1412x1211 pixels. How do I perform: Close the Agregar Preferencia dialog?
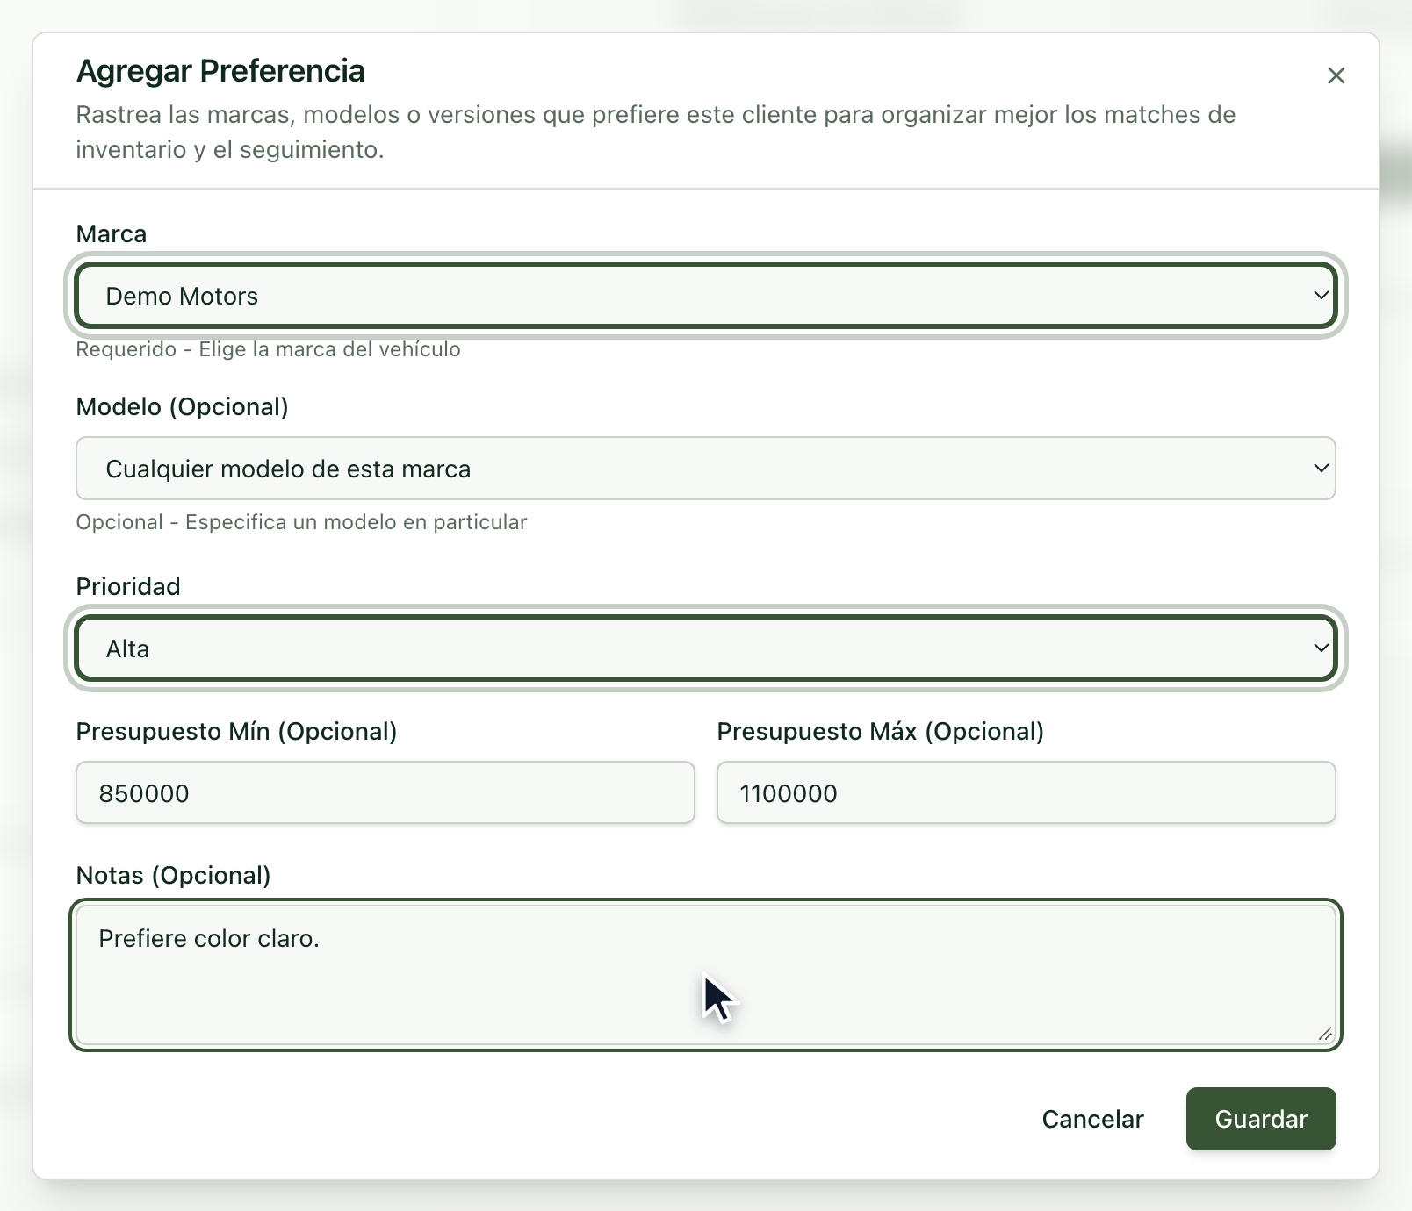[x=1336, y=75]
